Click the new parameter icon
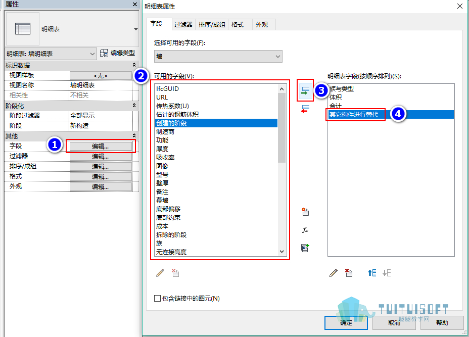This screenshot has height=337, width=469. pos(305,212)
